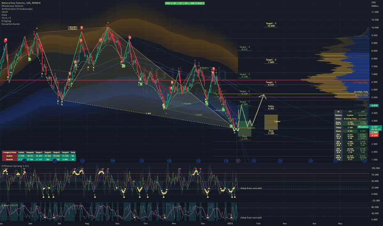383x226 pixels.
Task: Click the Bearish row label in stats table
Action: tap(9, 159)
